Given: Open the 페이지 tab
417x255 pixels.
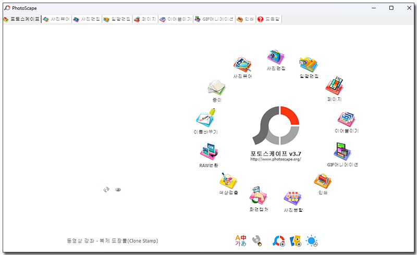Looking at the screenshot, I should pos(145,19).
